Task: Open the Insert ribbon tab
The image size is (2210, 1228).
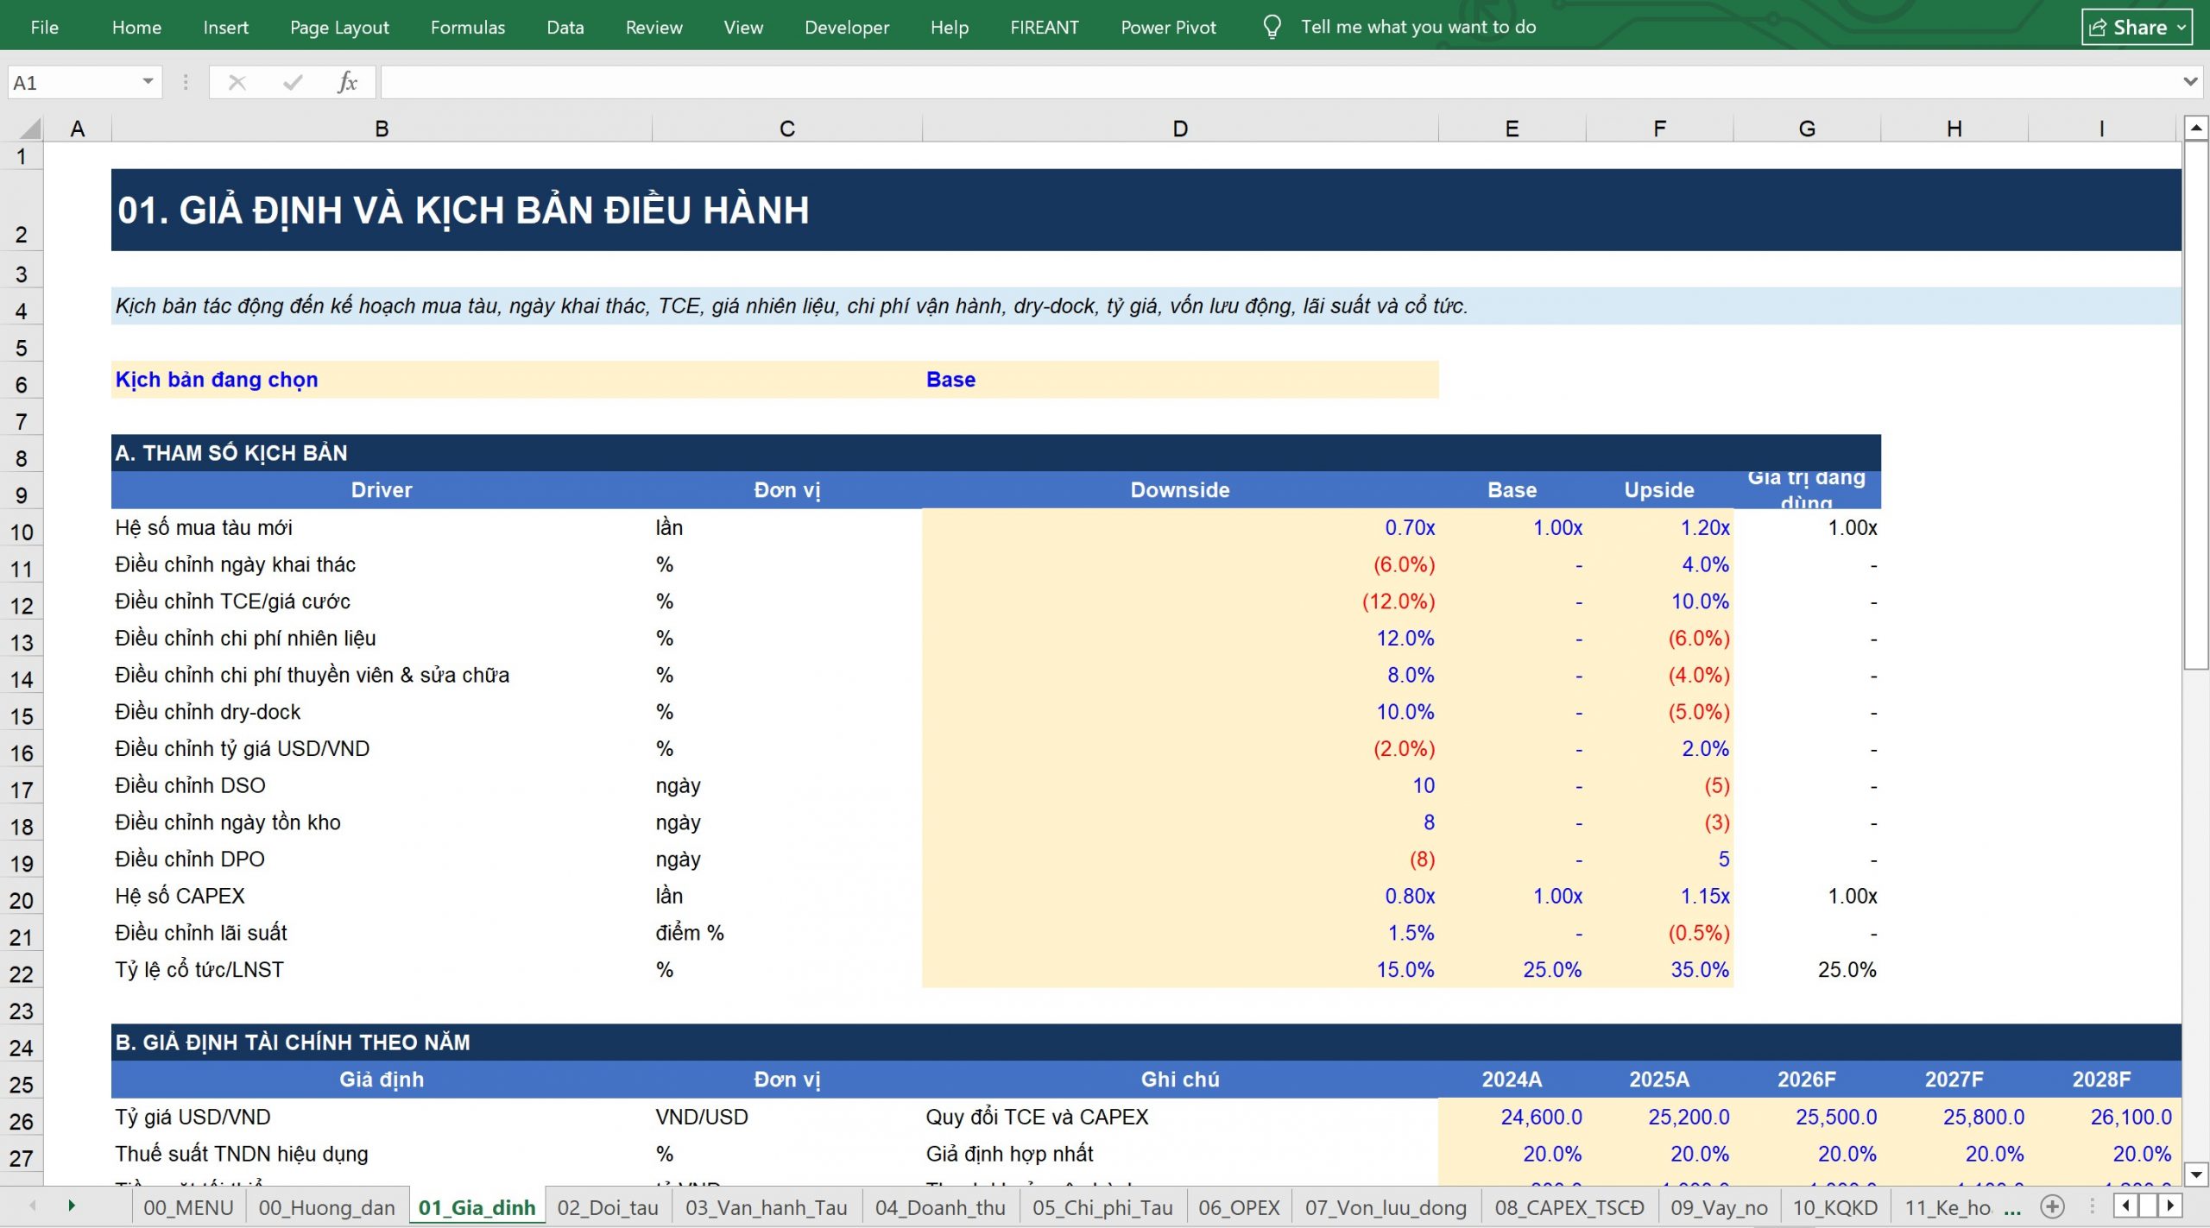Action: tap(225, 27)
